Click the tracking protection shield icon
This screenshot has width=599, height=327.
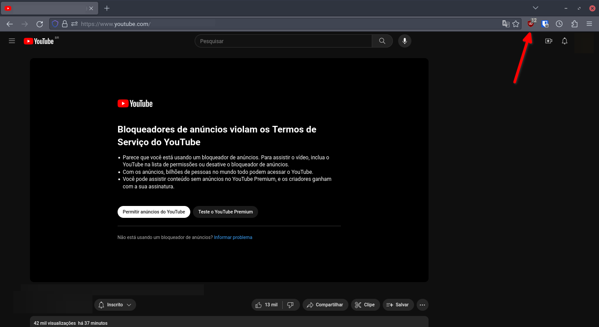[55, 24]
